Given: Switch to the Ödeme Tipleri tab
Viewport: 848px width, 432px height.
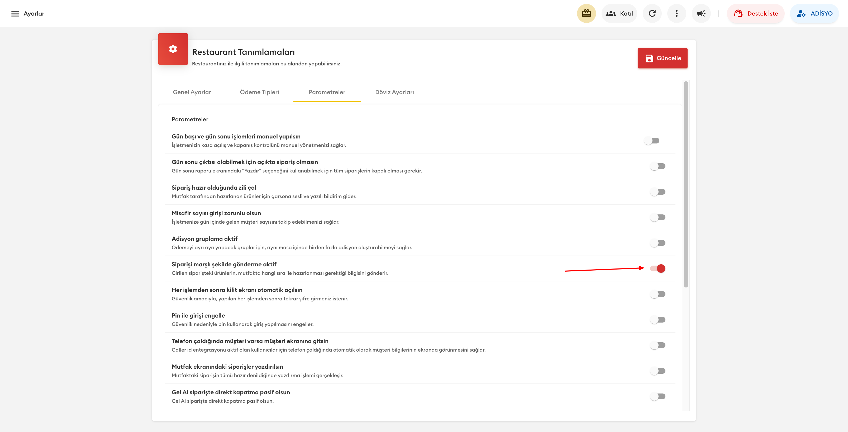Looking at the screenshot, I should [259, 92].
